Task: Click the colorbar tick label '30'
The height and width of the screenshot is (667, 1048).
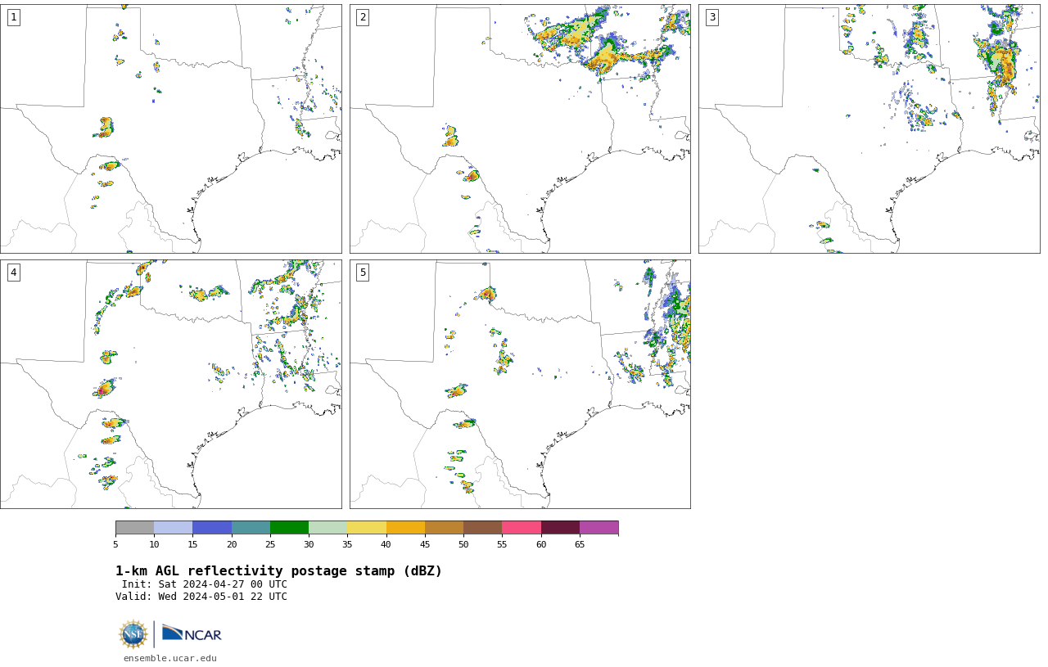Action: click(309, 544)
